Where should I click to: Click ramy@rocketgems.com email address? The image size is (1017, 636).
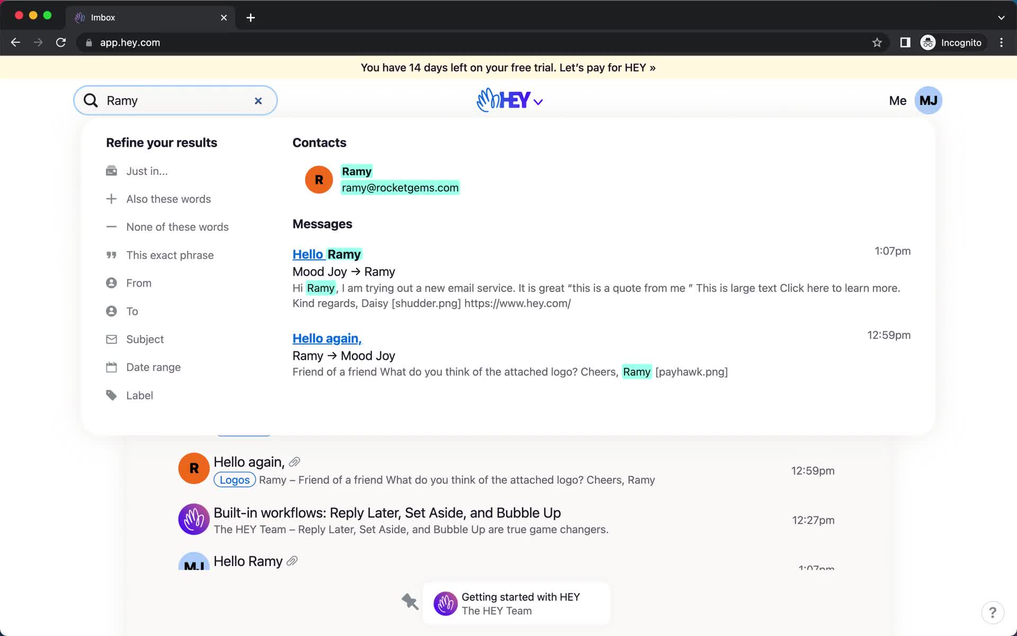pos(400,188)
